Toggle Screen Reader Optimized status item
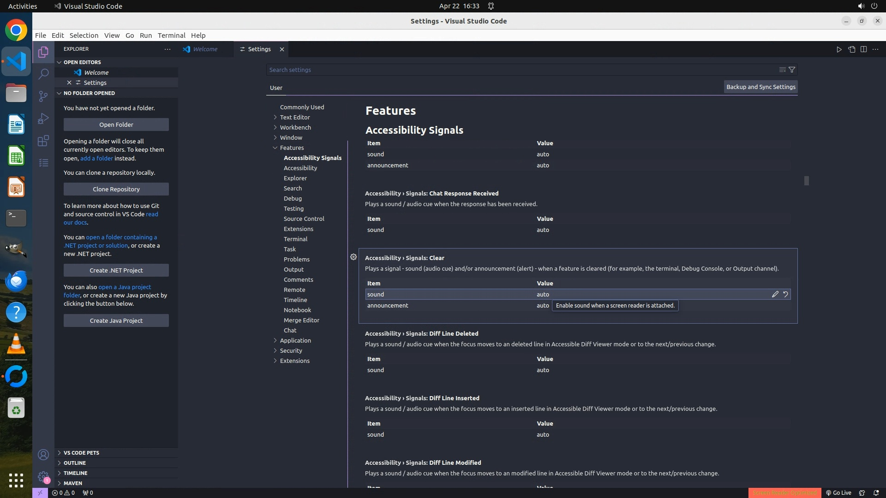The width and height of the screenshot is (886, 498). point(784,492)
